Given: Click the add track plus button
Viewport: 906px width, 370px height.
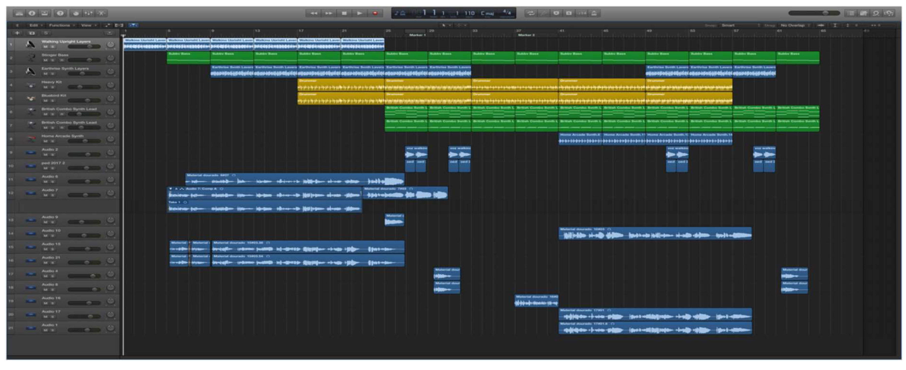Looking at the screenshot, I should [17, 33].
